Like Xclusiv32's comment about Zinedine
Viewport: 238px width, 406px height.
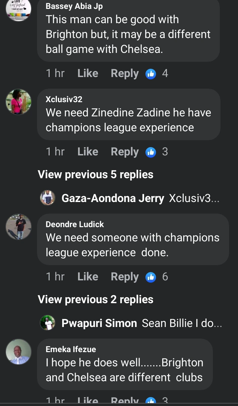(88, 152)
